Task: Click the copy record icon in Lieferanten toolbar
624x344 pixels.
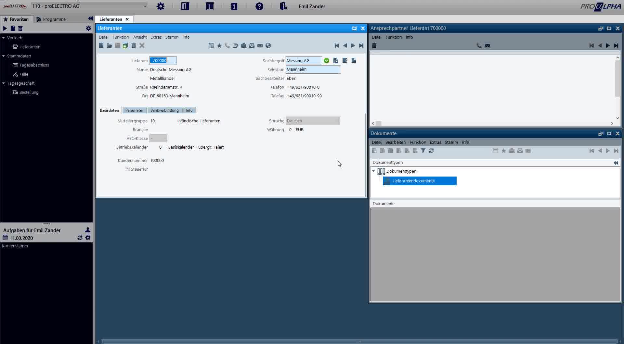Action: (125, 45)
